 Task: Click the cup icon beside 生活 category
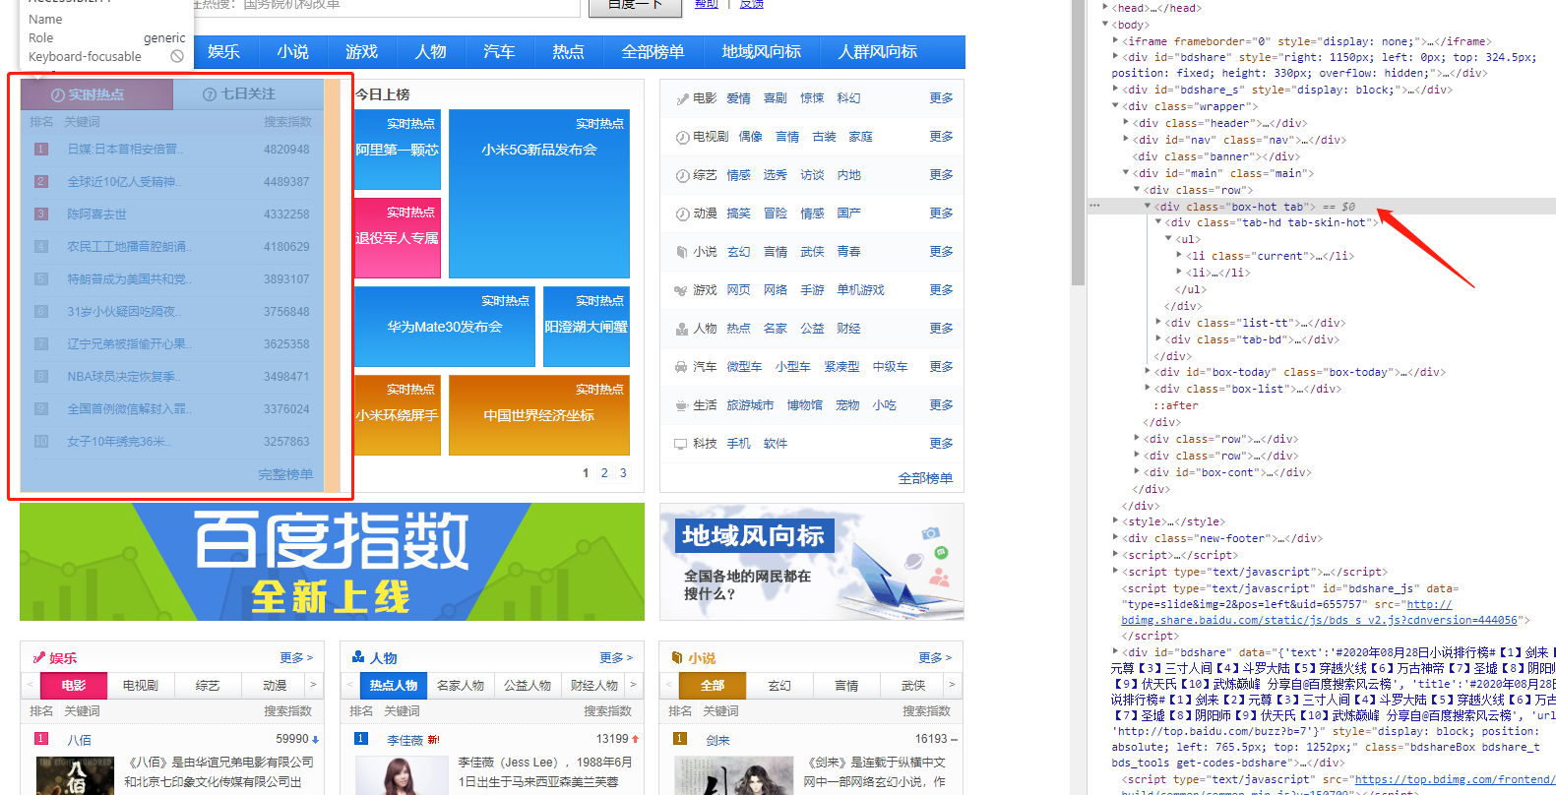click(x=681, y=405)
